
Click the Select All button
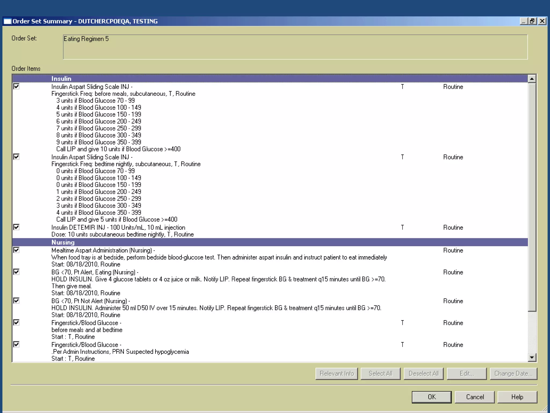tap(380, 374)
